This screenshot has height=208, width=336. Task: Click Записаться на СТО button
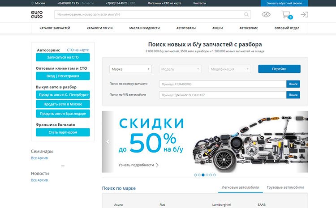(63, 57)
